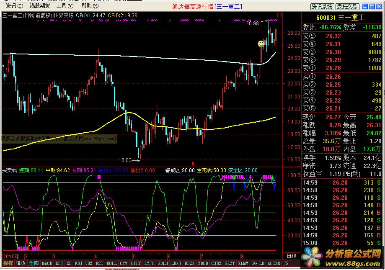Select the CJDX indicator tab
385x270 pixels.
pyautogui.click(x=216, y=263)
